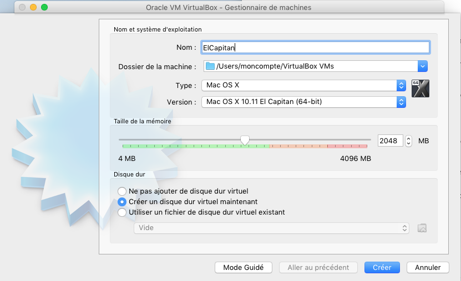Click the window title 'Oracle VM VirtualBox - Gestionnaire de machines'
This screenshot has width=461, height=281.
pyautogui.click(x=229, y=8)
